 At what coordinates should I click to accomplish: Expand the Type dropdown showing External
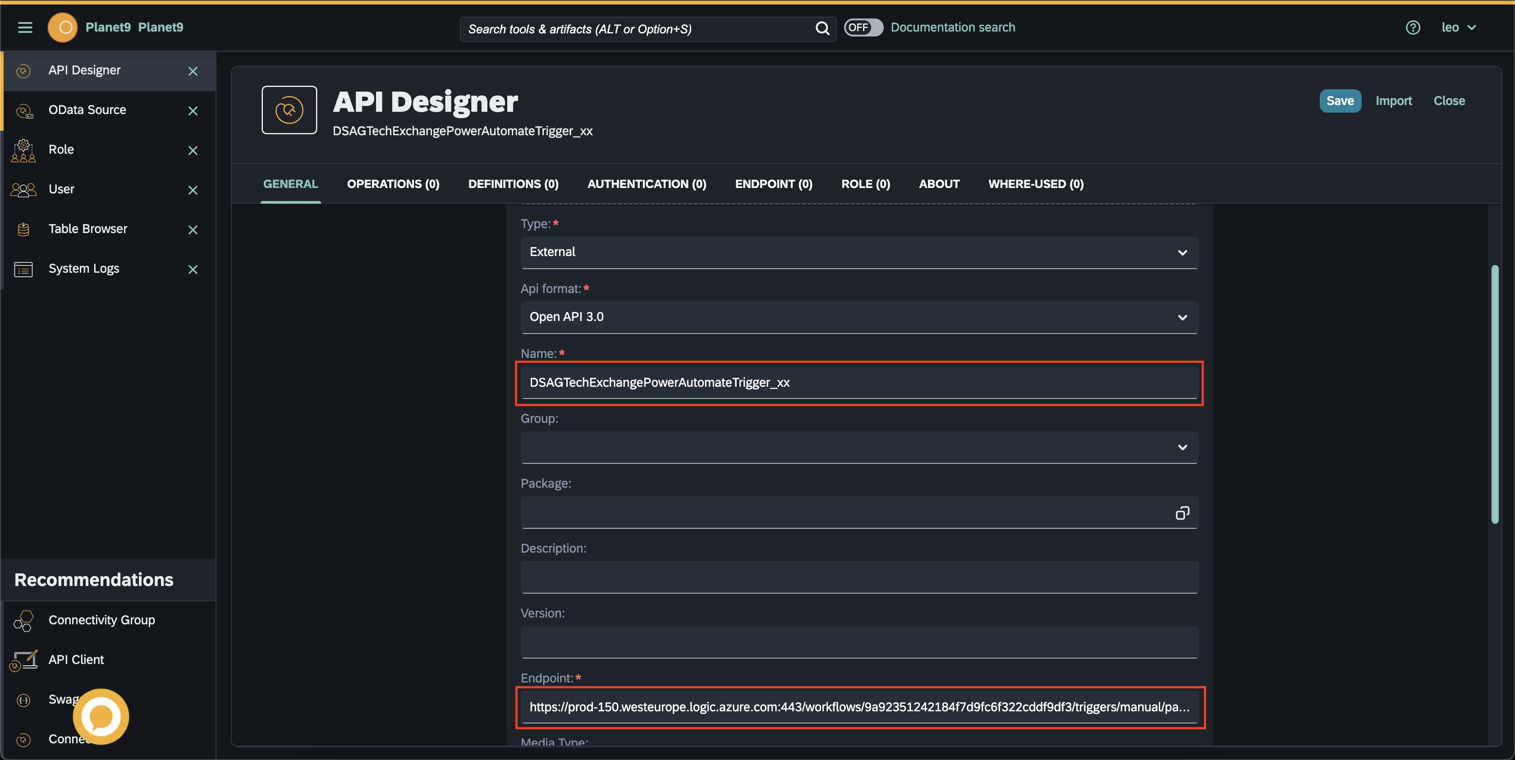[x=858, y=252]
